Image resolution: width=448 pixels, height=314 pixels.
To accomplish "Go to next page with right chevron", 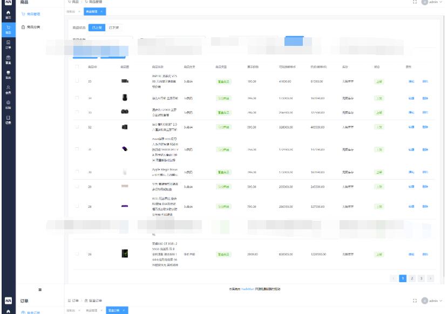I will pos(431,278).
